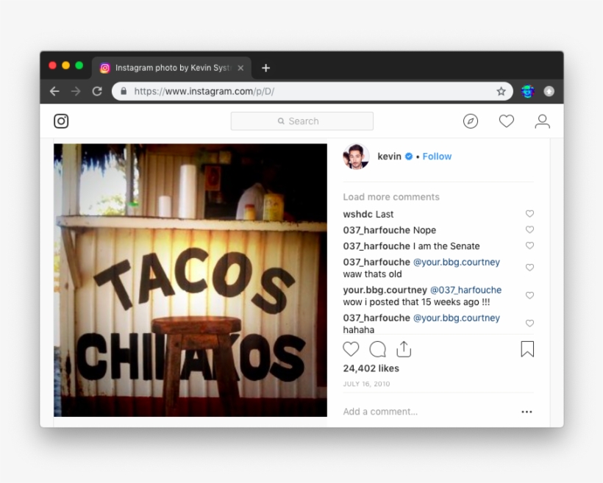Screen dimensions: 603x483
Task: Open a new browser tab
Action: coord(265,68)
